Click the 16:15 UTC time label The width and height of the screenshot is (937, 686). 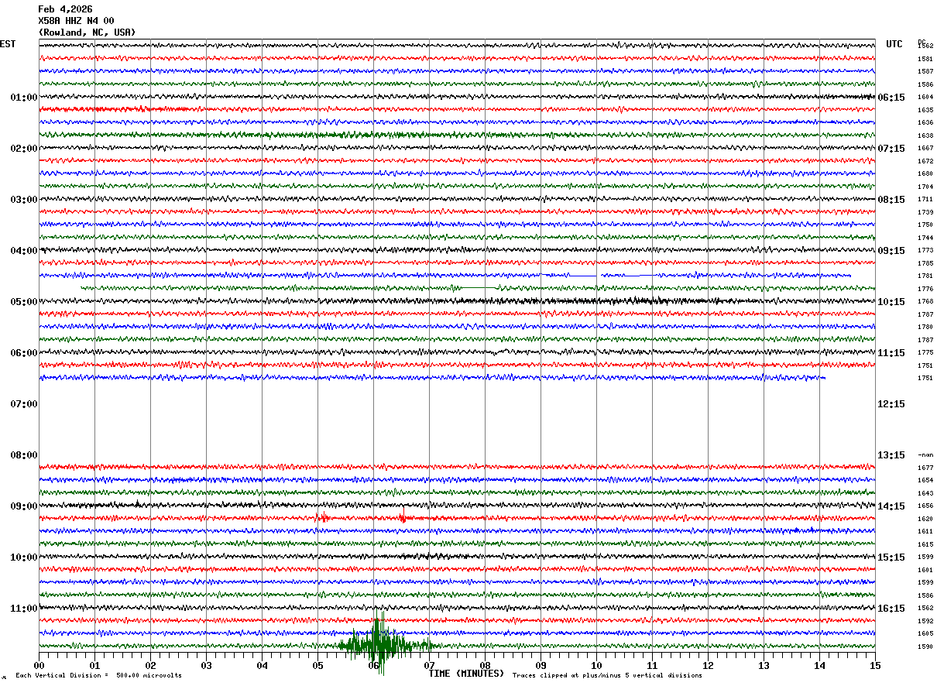[x=891, y=609]
